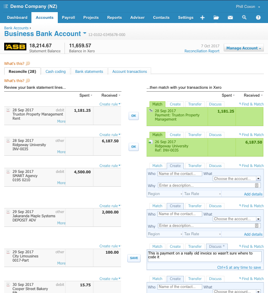Select Discuss tab for Ridgeway University line
This screenshot has width=268, height=293.
click(x=215, y=135)
